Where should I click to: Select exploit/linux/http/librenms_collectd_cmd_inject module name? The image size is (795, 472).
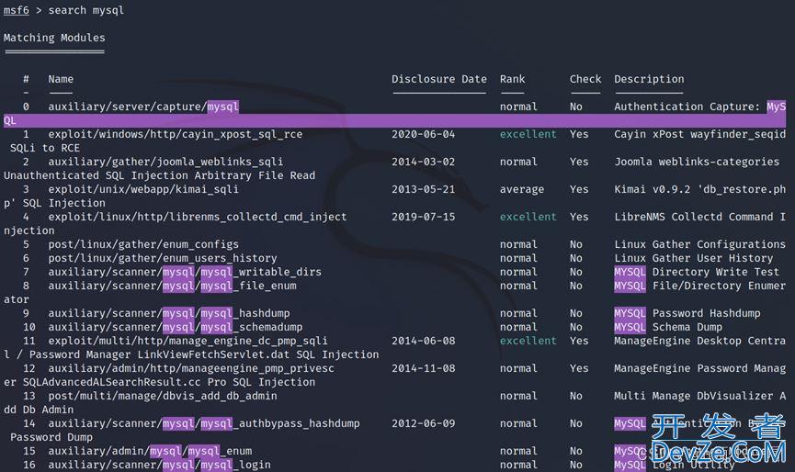(198, 217)
